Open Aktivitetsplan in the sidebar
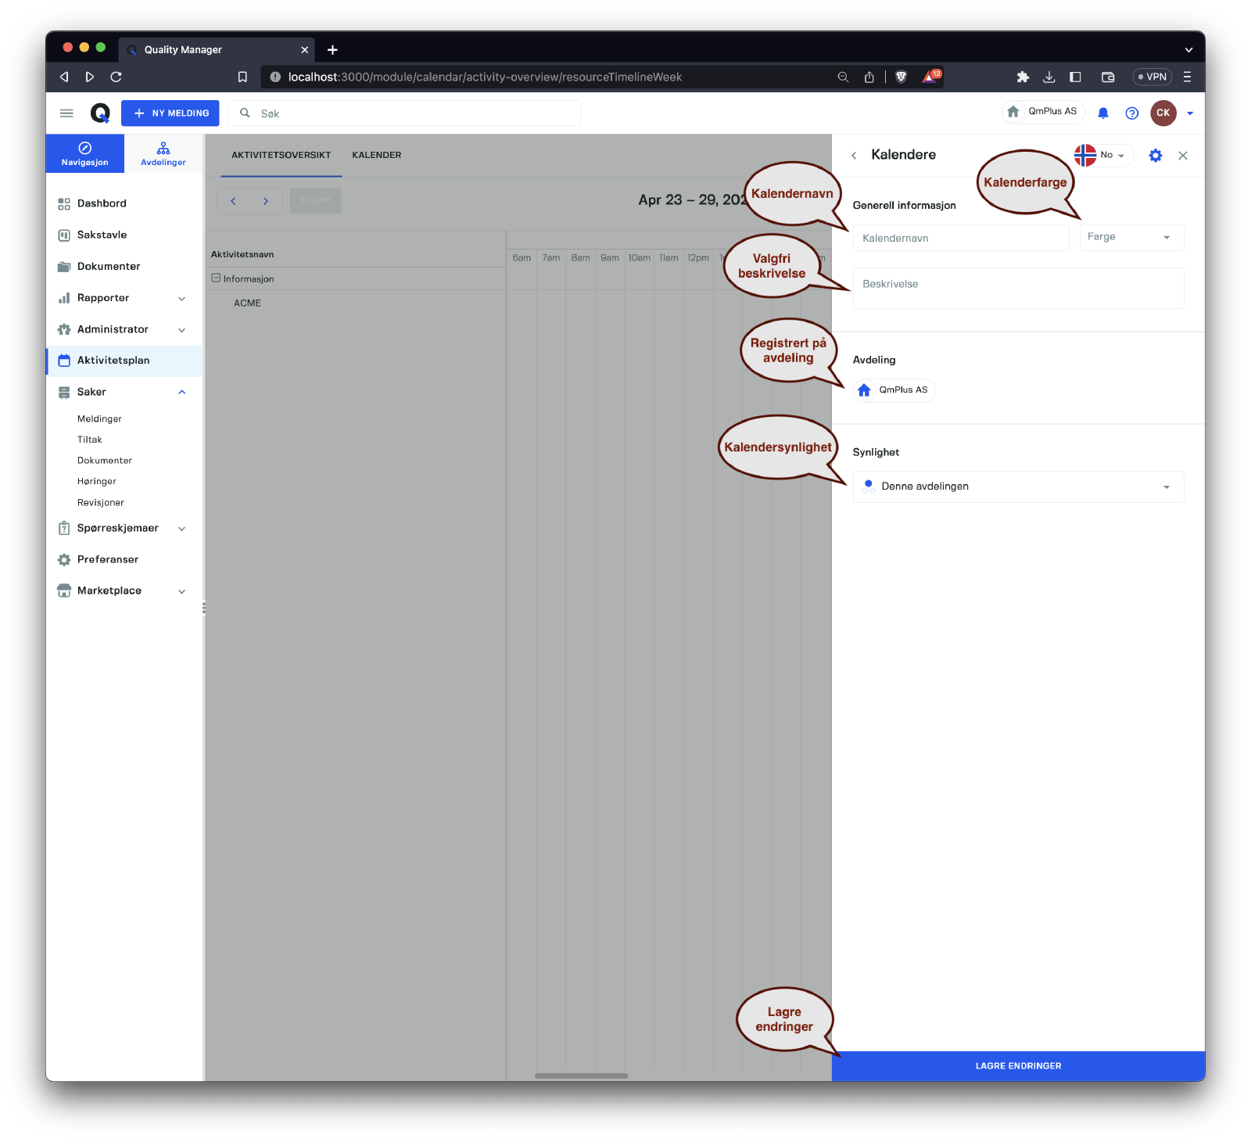 pos(113,361)
